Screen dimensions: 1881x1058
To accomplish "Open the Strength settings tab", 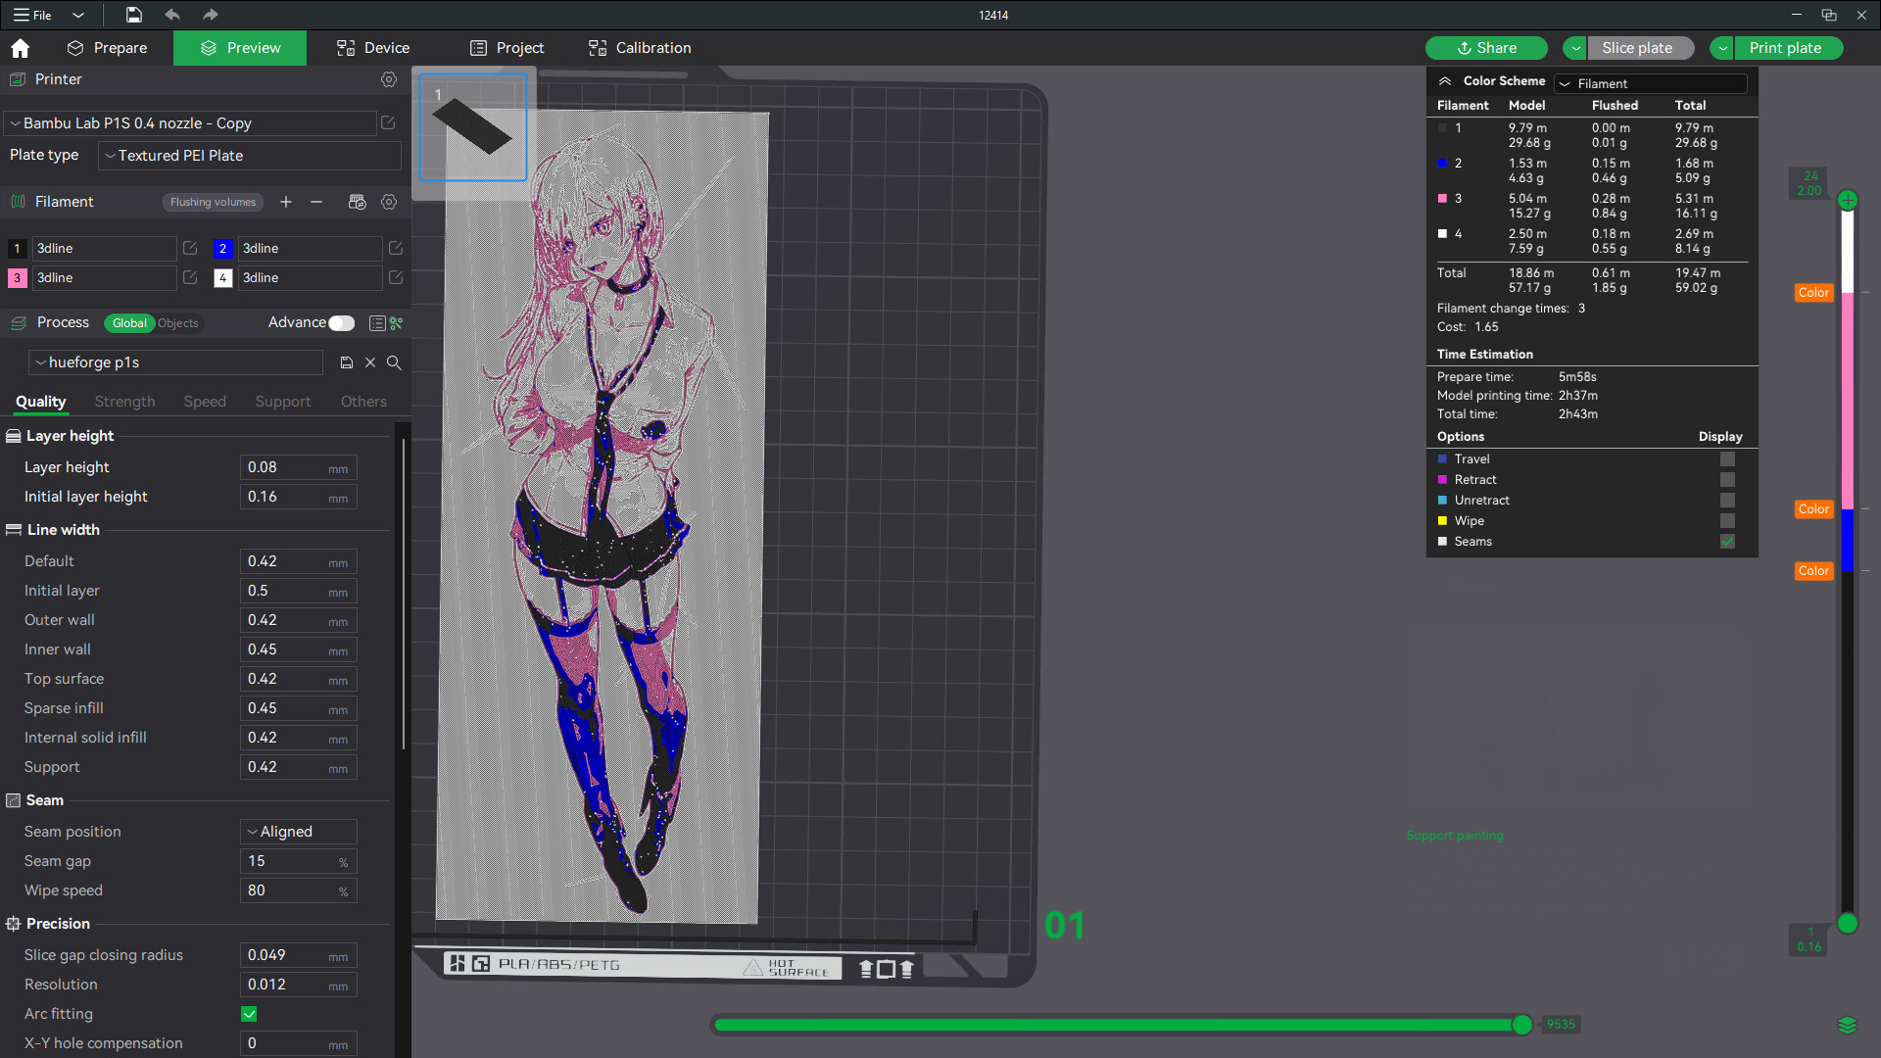I will [x=124, y=402].
